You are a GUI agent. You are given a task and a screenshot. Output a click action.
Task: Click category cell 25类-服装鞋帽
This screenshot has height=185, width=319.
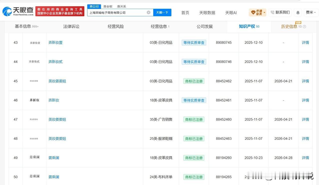click(x=161, y=139)
